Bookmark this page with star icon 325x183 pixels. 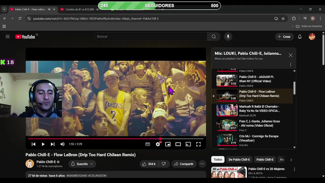283,19
